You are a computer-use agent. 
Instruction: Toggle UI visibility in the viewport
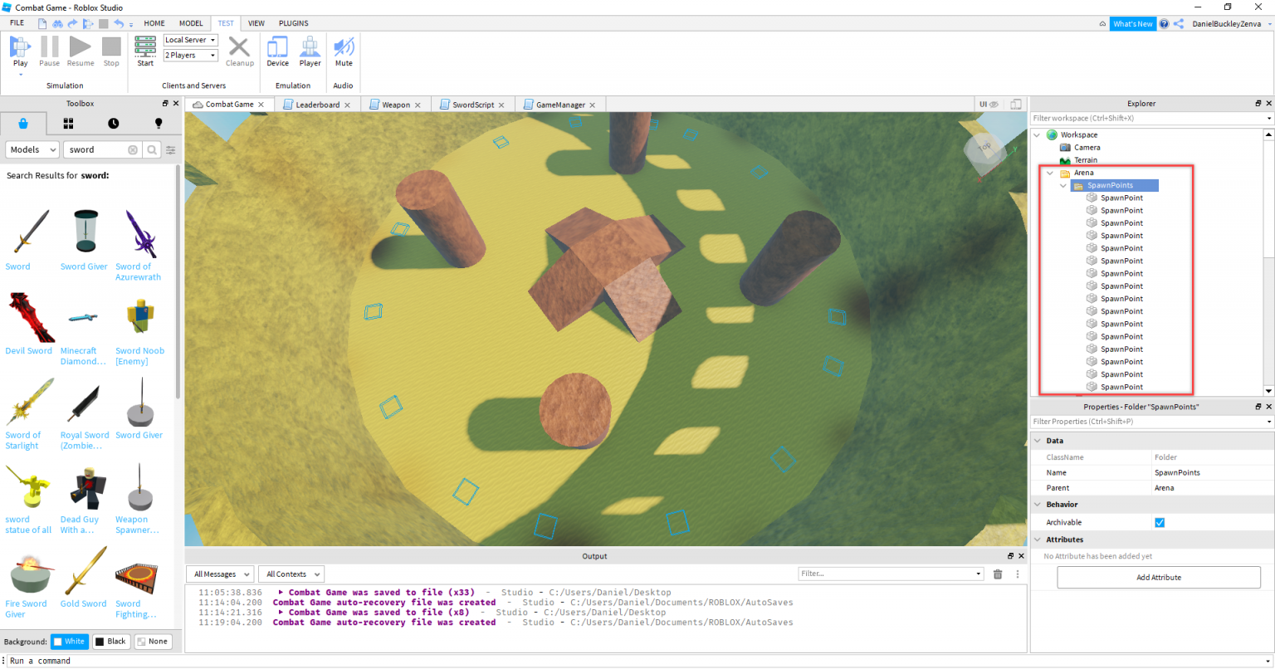[989, 104]
